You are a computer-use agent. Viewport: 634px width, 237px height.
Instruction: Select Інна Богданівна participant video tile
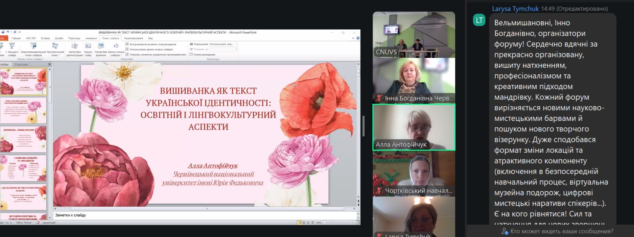pos(414,81)
